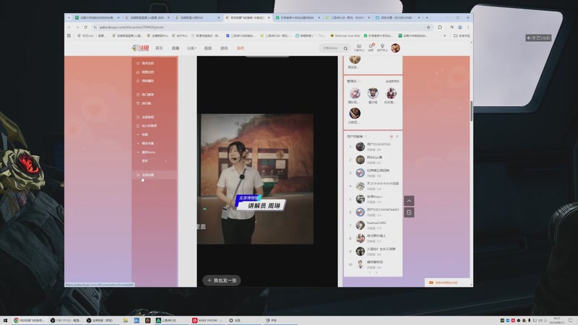This screenshot has height=325, width=578.
Task: Click the orange envelope icon at bottom right
Action: [x=431, y=282]
